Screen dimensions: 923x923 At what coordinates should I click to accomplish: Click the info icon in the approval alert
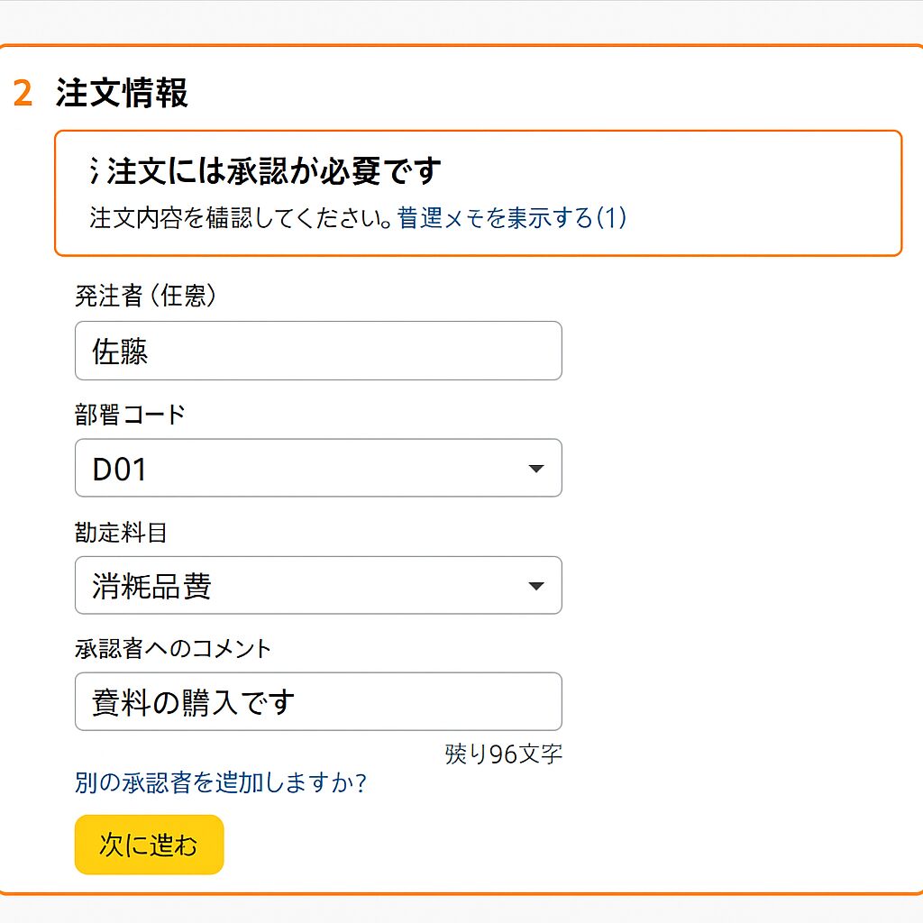pyautogui.click(x=94, y=170)
